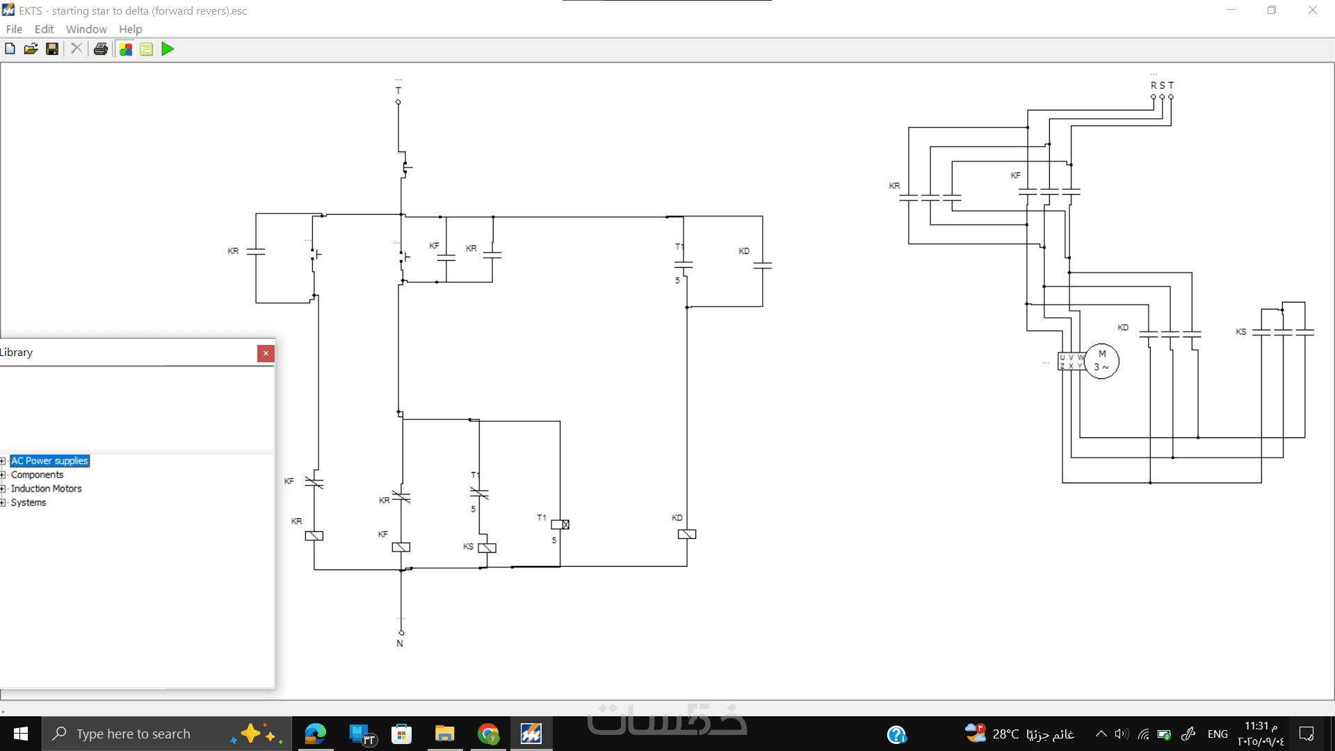Print the diagram with the printer icon
Viewport: 1335px width, 751px height.
tap(101, 49)
